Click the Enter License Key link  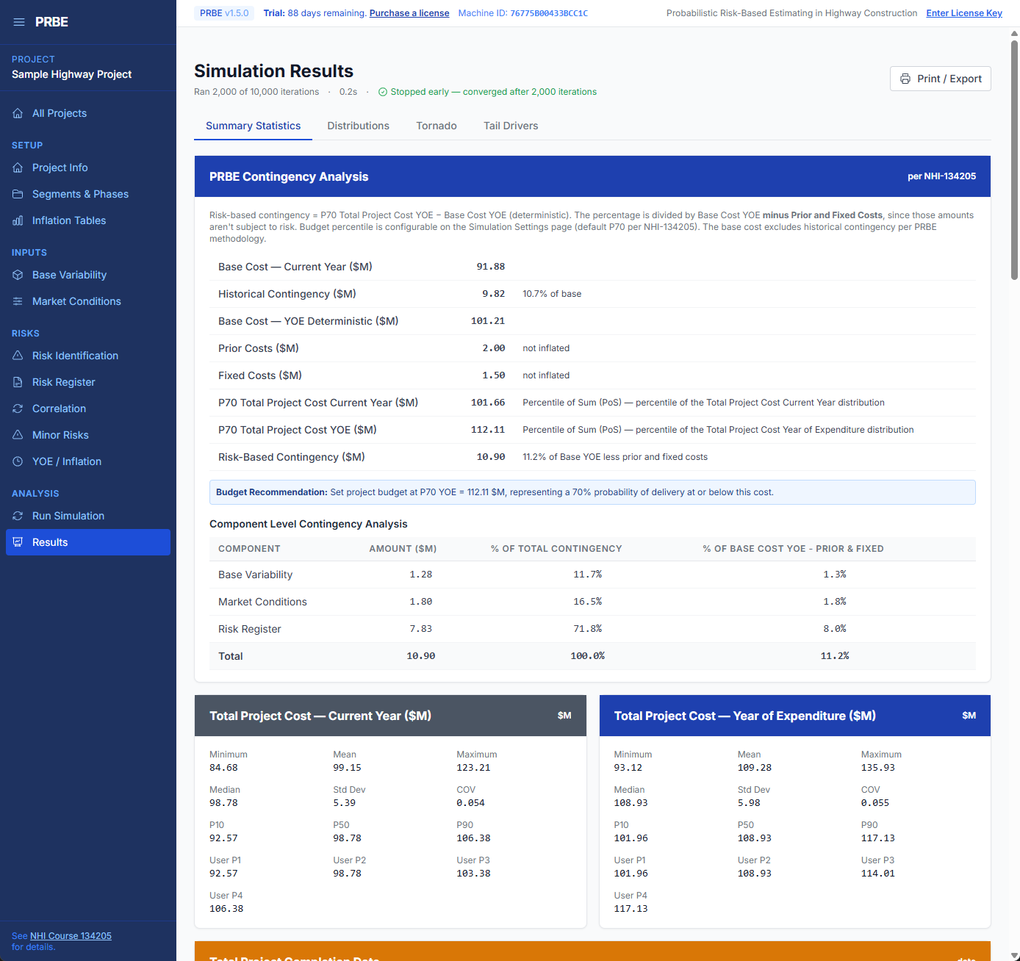(x=964, y=12)
